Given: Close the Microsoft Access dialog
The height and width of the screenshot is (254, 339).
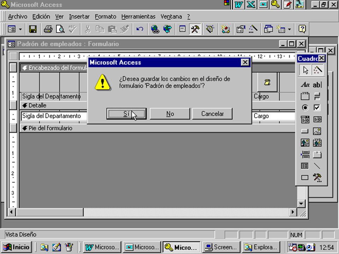Looking at the screenshot, I should (x=245, y=62).
